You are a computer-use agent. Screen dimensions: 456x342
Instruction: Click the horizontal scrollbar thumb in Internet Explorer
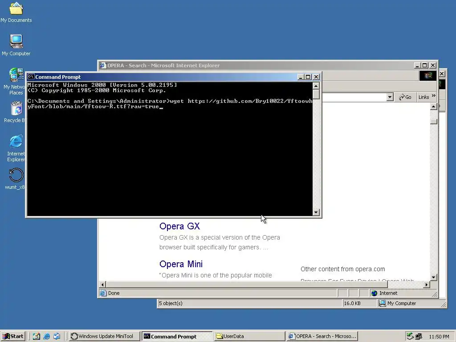[x=247, y=285]
